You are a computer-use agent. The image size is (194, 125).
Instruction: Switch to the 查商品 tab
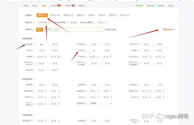pos(26,6)
